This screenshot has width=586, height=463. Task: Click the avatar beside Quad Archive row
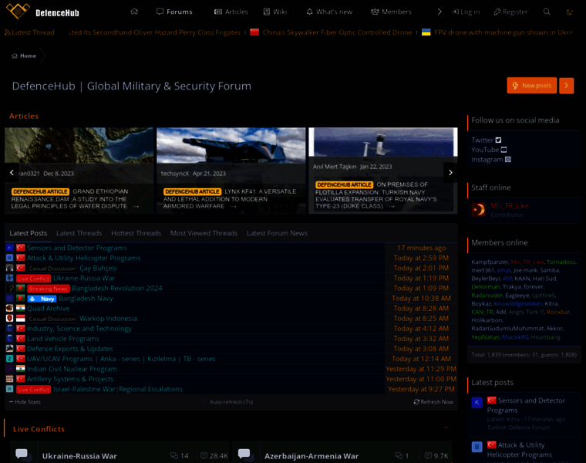tap(10, 309)
